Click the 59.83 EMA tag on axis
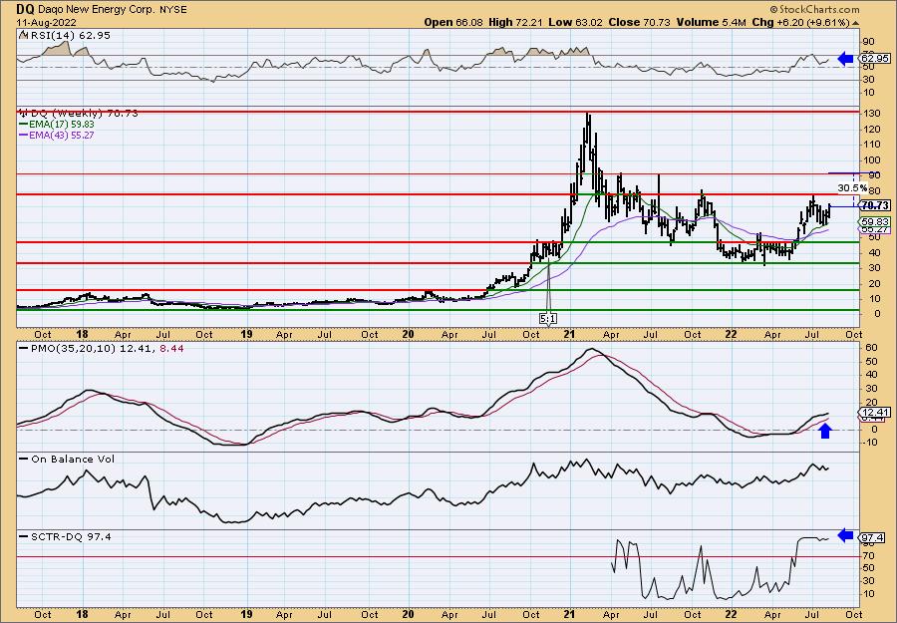Screen dimensions: 897x623 tap(875, 221)
